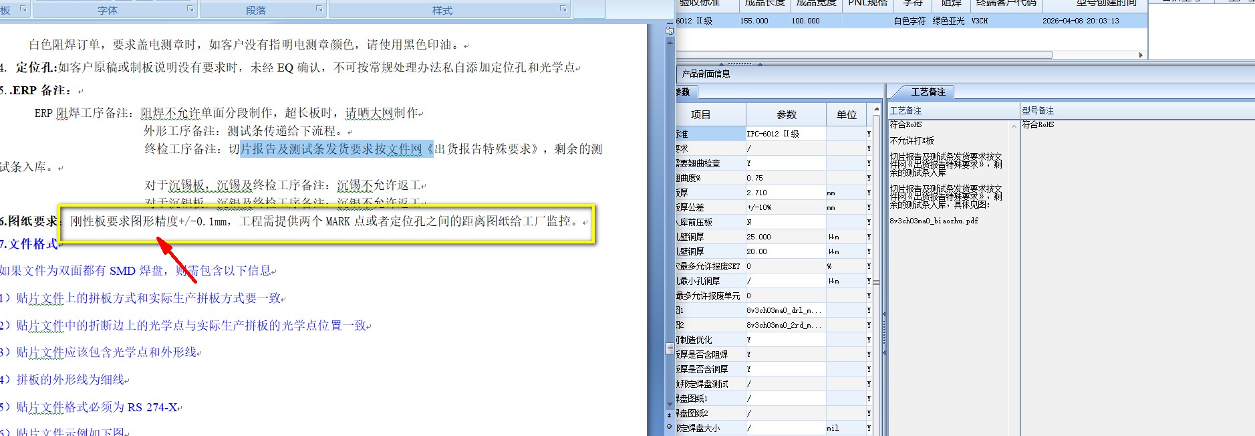Click the 不允许打X板 note line
The height and width of the screenshot is (436, 1255).
click(x=912, y=141)
